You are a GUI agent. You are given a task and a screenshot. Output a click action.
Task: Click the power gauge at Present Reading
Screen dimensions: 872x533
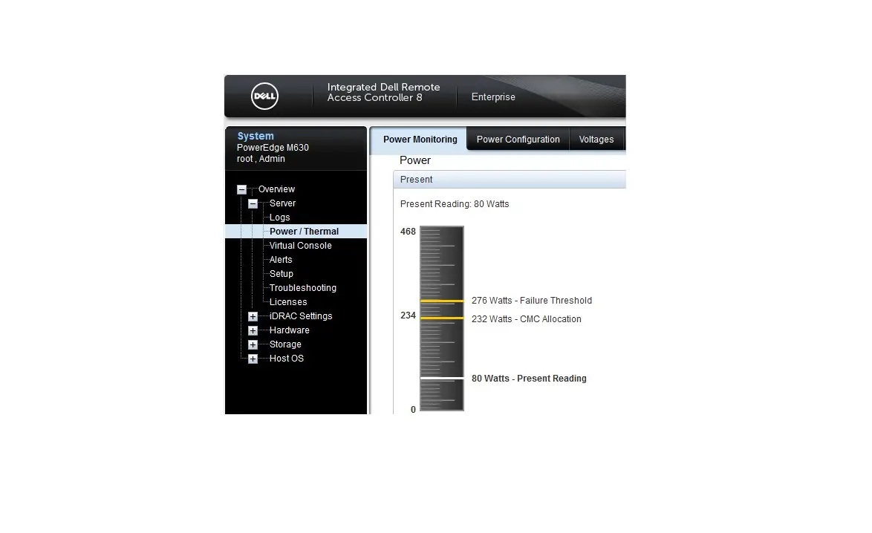[x=441, y=379]
